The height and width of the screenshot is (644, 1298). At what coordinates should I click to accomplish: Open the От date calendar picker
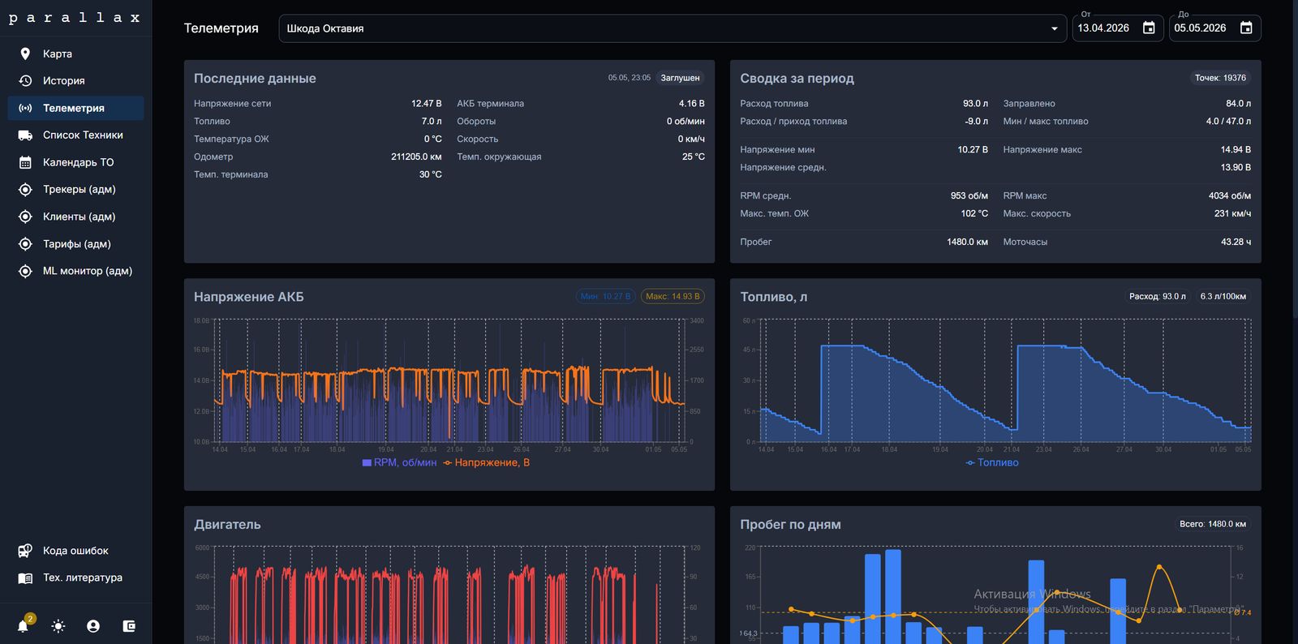(1149, 28)
